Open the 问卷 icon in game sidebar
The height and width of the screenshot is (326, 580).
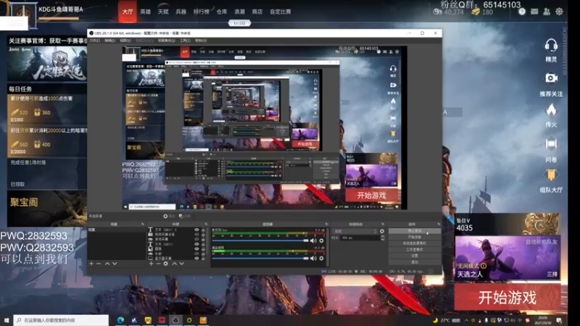[551, 143]
